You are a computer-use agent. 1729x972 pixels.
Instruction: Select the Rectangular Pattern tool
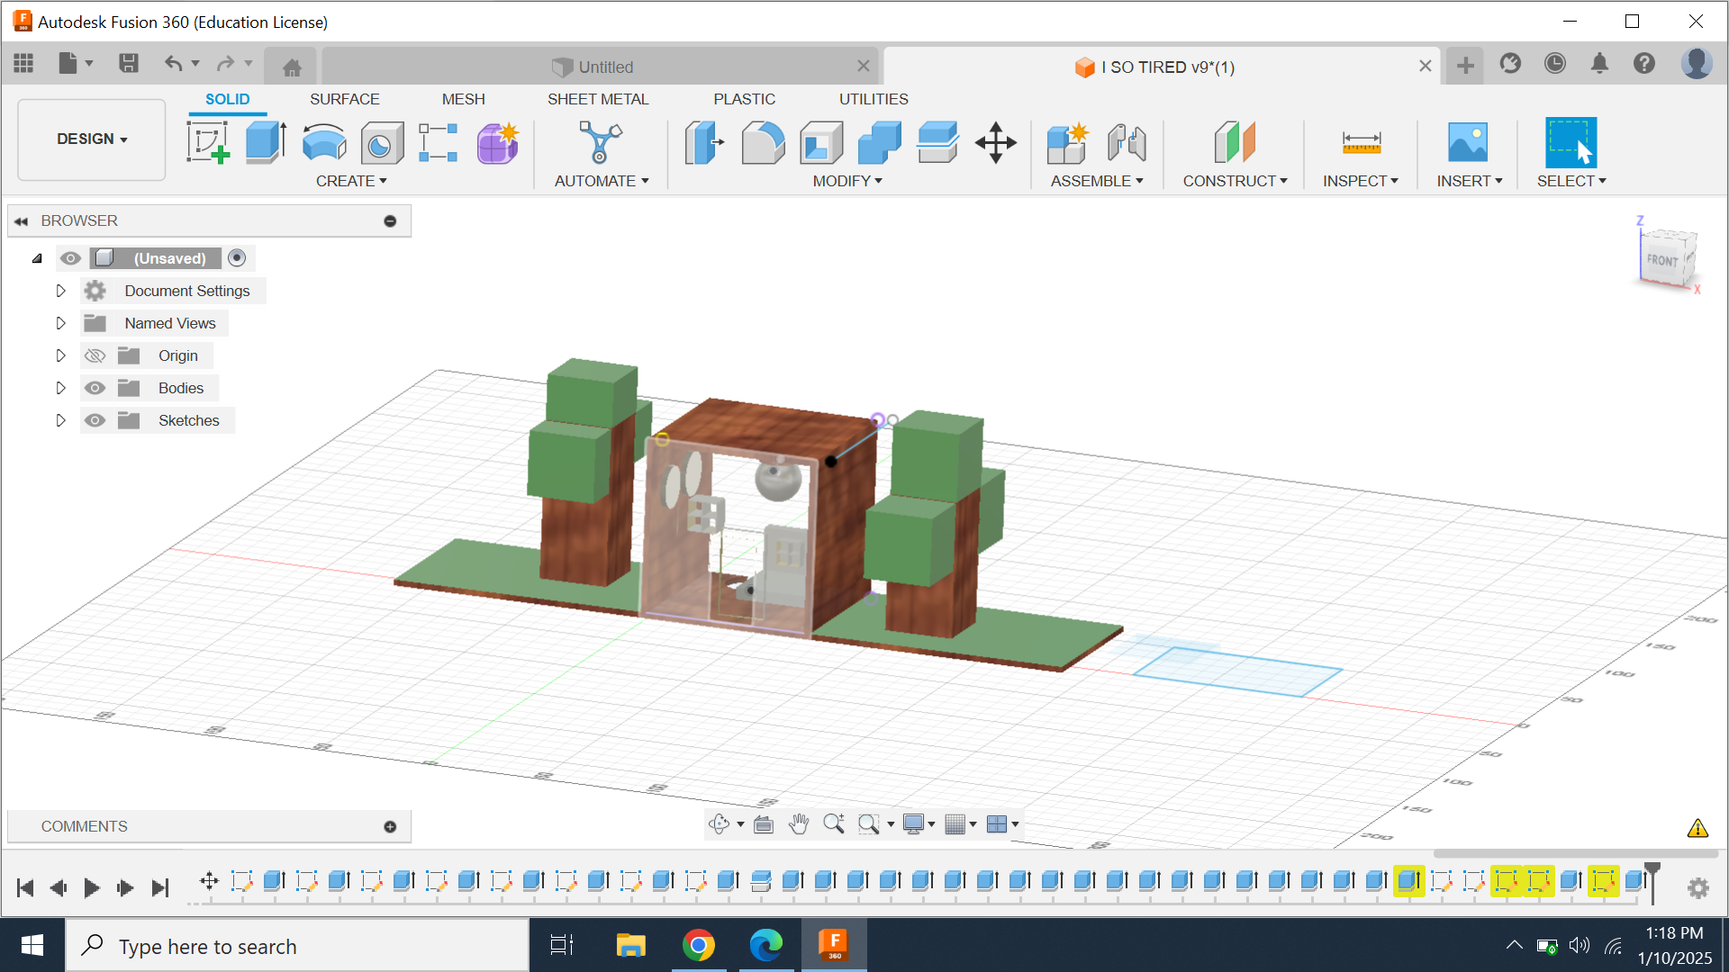tap(439, 142)
